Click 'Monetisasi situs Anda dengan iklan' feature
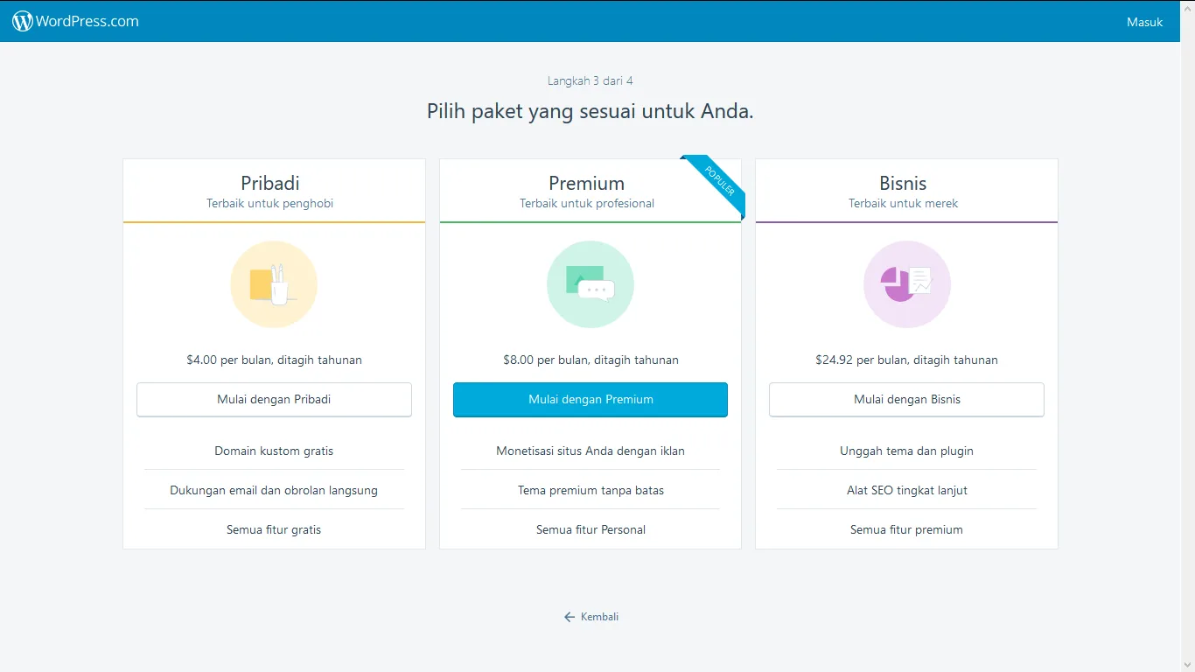The width and height of the screenshot is (1195, 672). tap(591, 451)
